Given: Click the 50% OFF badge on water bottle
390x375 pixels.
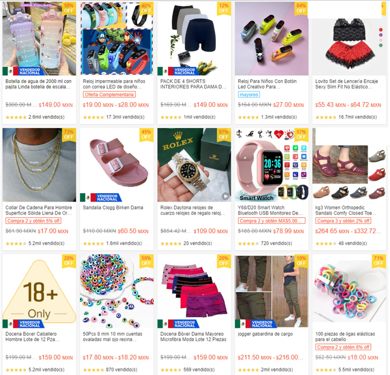Looking at the screenshot, I should [69, 8].
